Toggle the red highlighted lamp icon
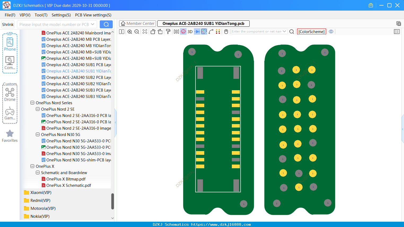The image size is (404, 227). tap(183, 31)
